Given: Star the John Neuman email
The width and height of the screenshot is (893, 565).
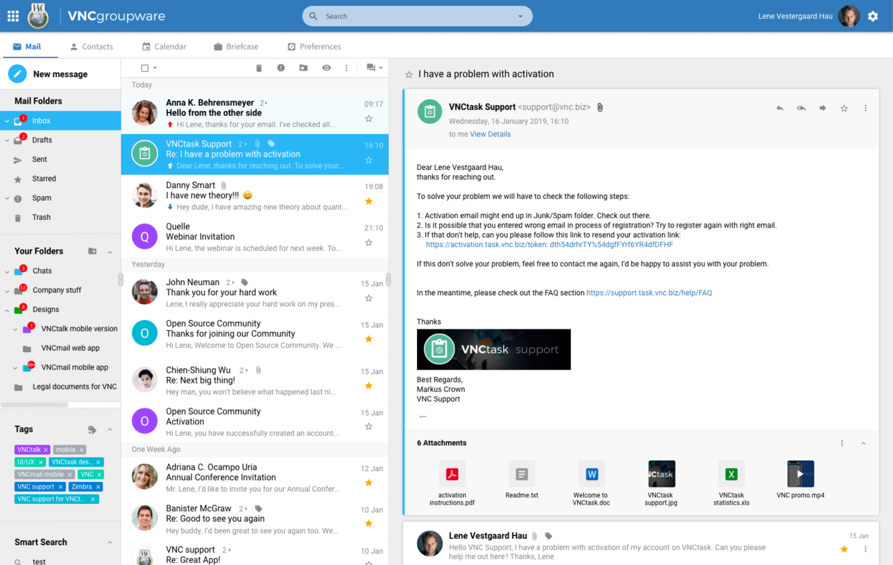Looking at the screenshot, I should click(x=369, y=298).
